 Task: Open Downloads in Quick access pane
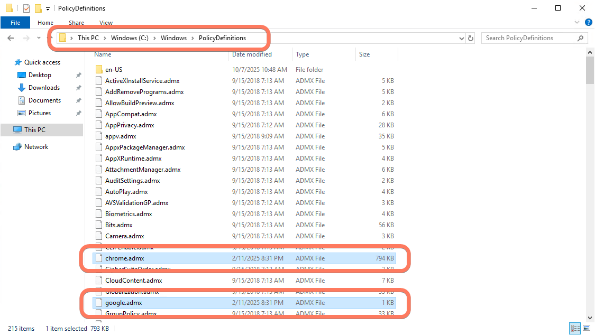(44, 88)
